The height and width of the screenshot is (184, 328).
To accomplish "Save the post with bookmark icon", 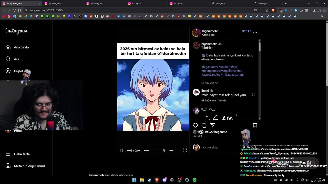I will 255,125.
